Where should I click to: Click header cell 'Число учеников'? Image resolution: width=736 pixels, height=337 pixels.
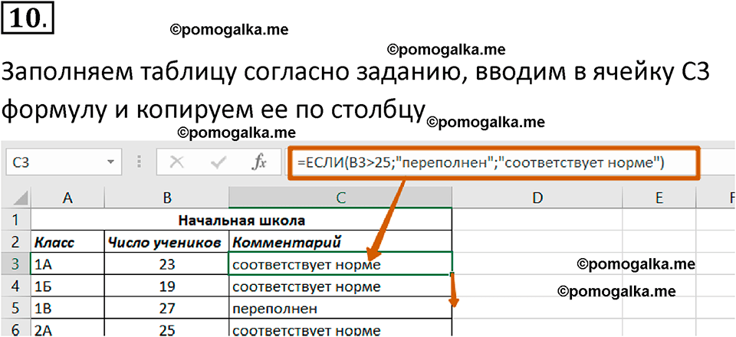click(166, 242)
